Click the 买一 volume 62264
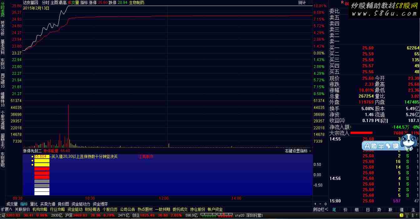The width and height of the screenshot is (420, 219). [x=413, y=48]
